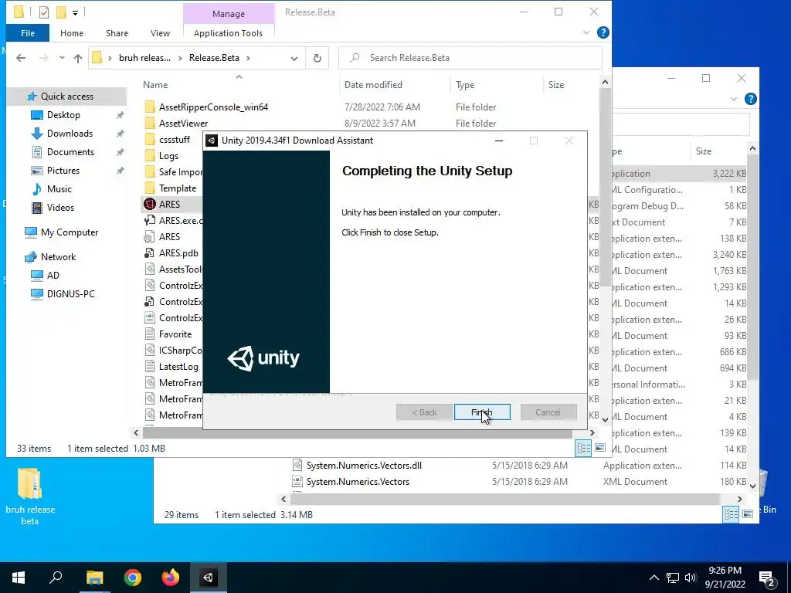Select the AssetViewer folder
The image size is (791, 593).
183,123
